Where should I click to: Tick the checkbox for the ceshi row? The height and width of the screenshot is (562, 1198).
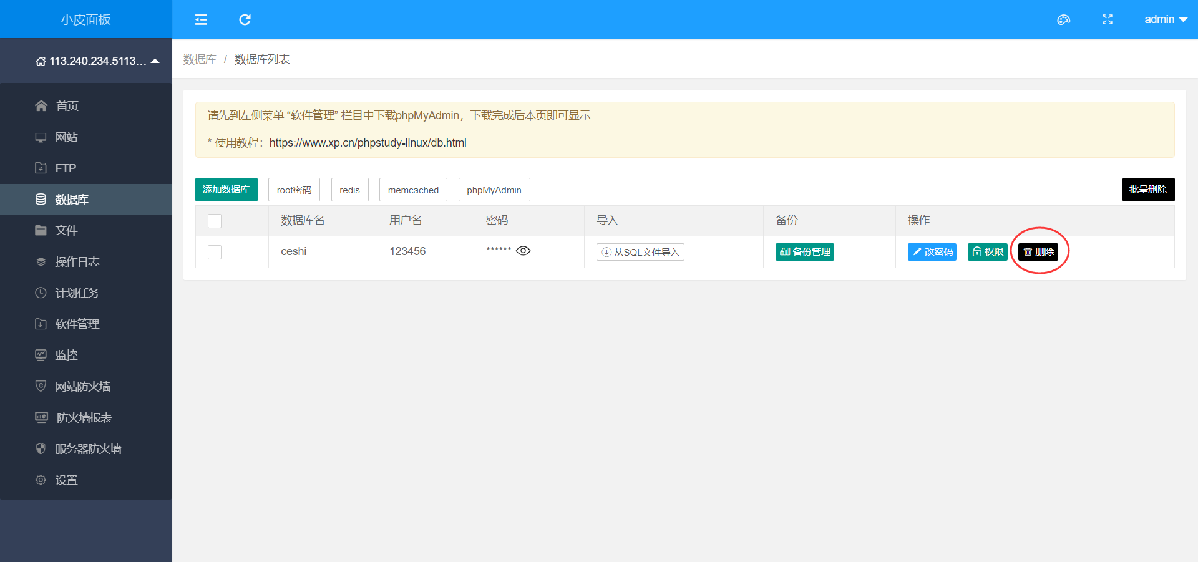tap(215, 252)
